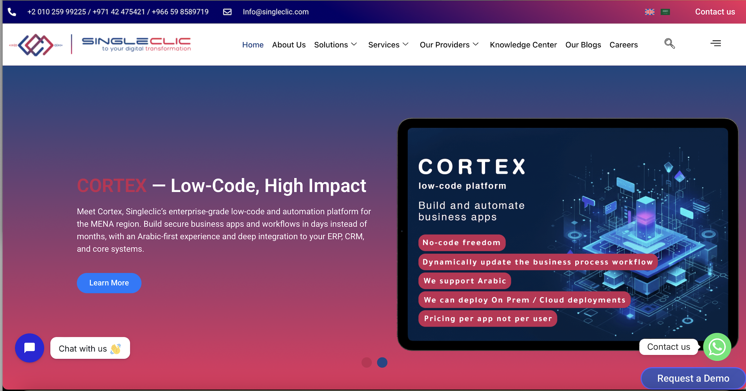Open the search magnifier icon
This screenshot has width=746, height=391.
670,43
